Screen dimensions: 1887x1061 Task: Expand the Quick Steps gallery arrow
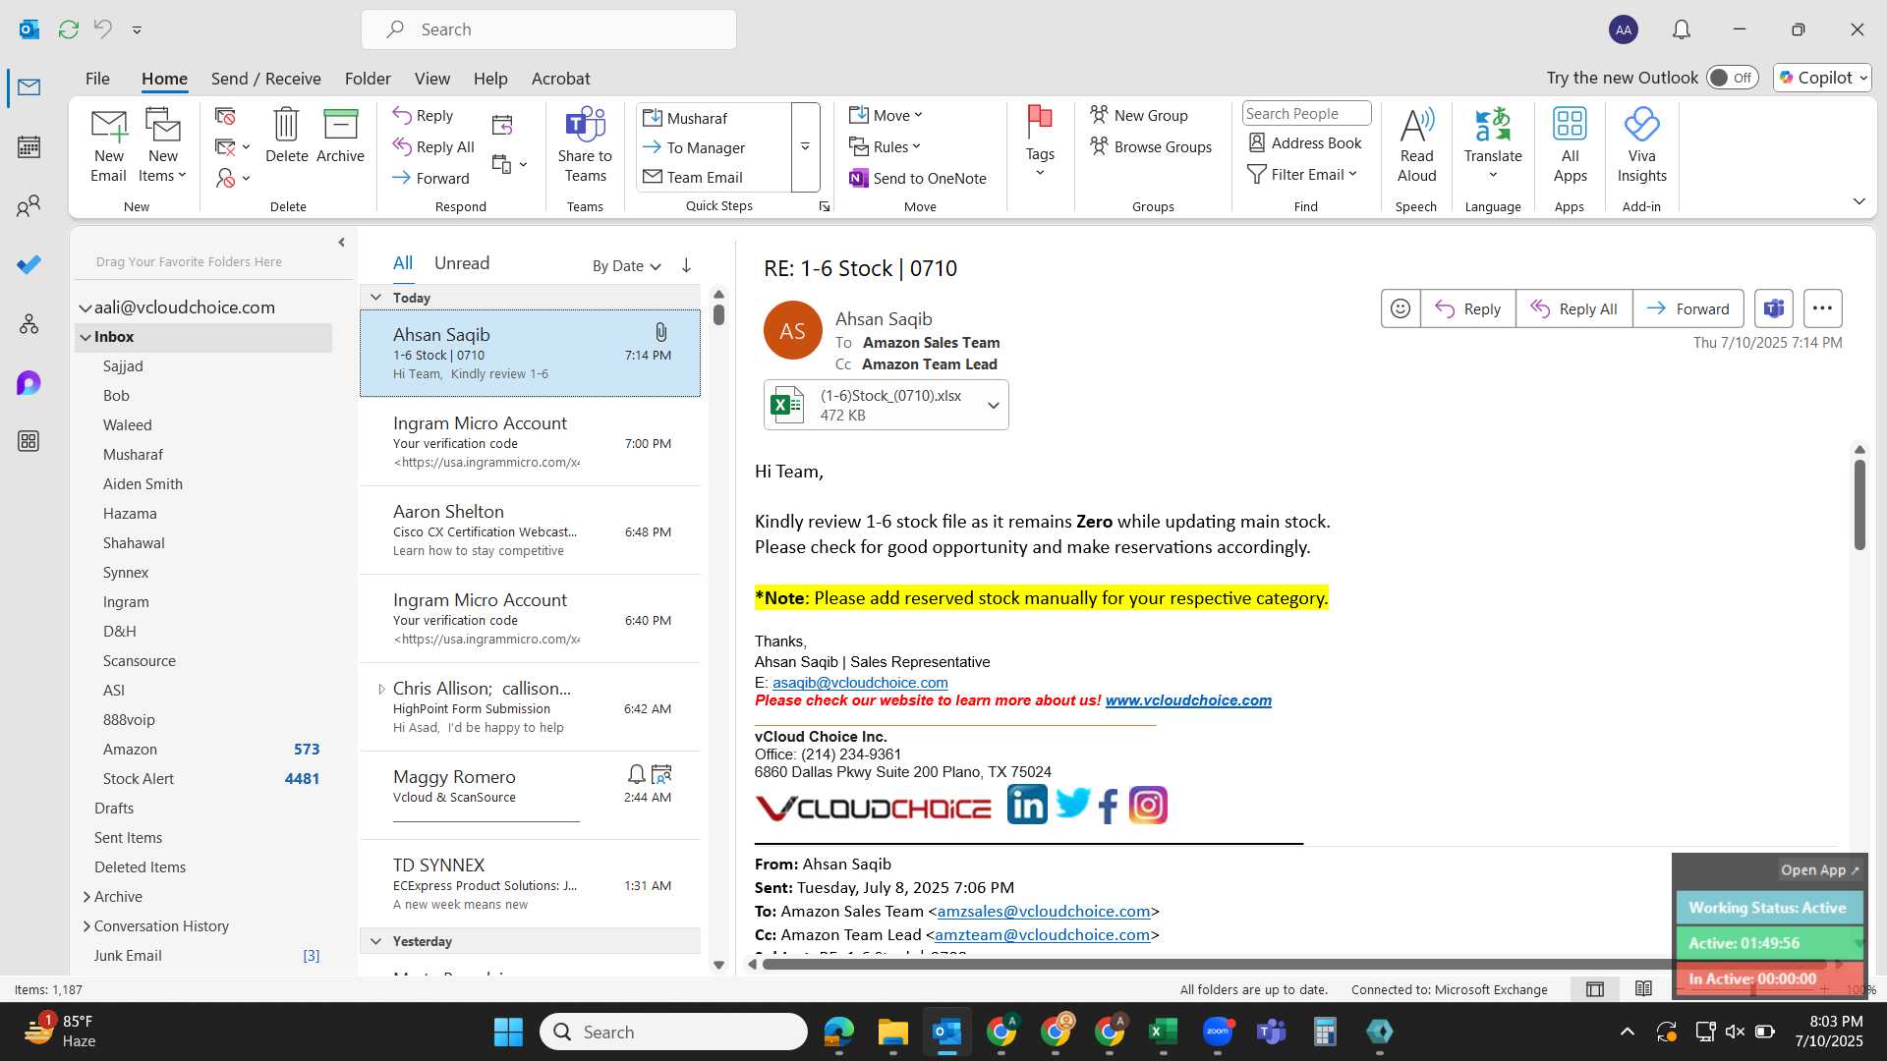805,147
